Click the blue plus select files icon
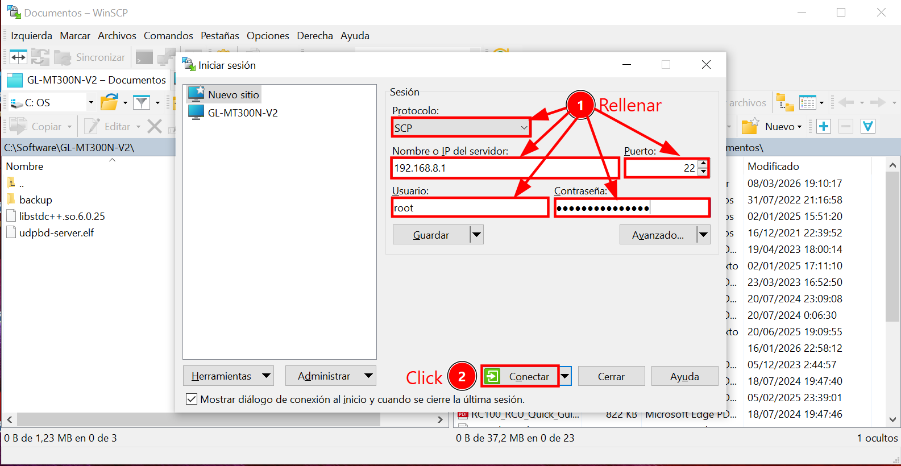 coord(824,126)
